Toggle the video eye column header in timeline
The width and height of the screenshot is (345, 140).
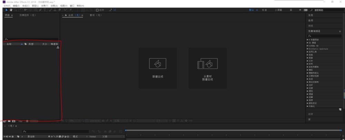click(x=5, y=137)
